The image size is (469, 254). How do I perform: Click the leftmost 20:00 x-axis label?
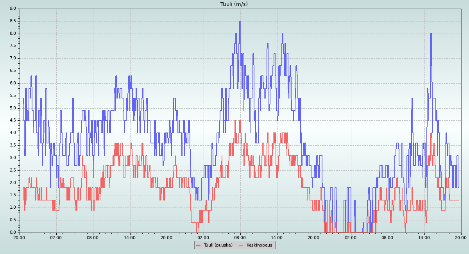point(19,237)
